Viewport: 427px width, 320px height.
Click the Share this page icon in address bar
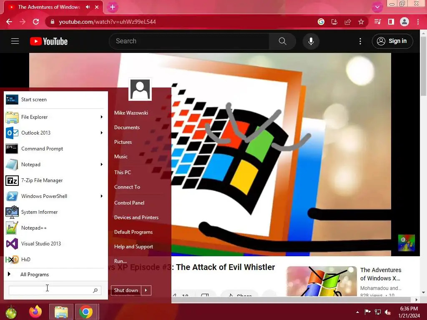tap(348, 22)
